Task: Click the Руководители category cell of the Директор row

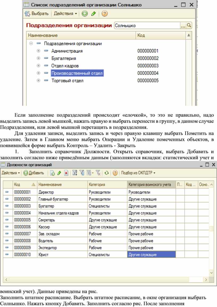Action: (x=107, y=192)
